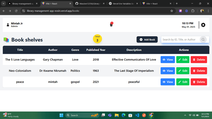Image resolution: width=212 pixels, height=119 pixels.
Task: Click the address bar URL
Action: pyautogui.click(x=53, y=11)
